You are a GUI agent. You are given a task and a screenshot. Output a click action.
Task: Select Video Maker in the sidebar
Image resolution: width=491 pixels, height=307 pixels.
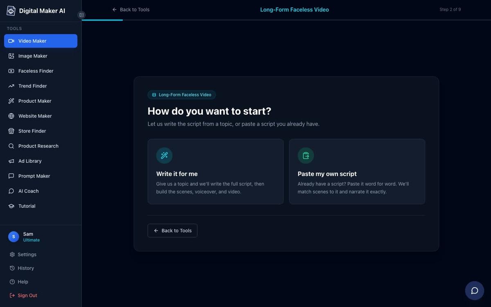41,41
